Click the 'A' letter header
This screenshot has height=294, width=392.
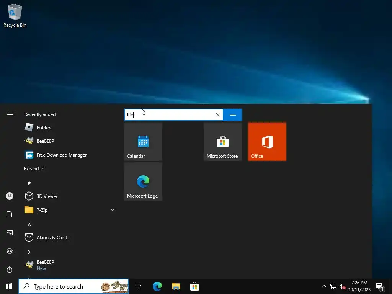29,224
